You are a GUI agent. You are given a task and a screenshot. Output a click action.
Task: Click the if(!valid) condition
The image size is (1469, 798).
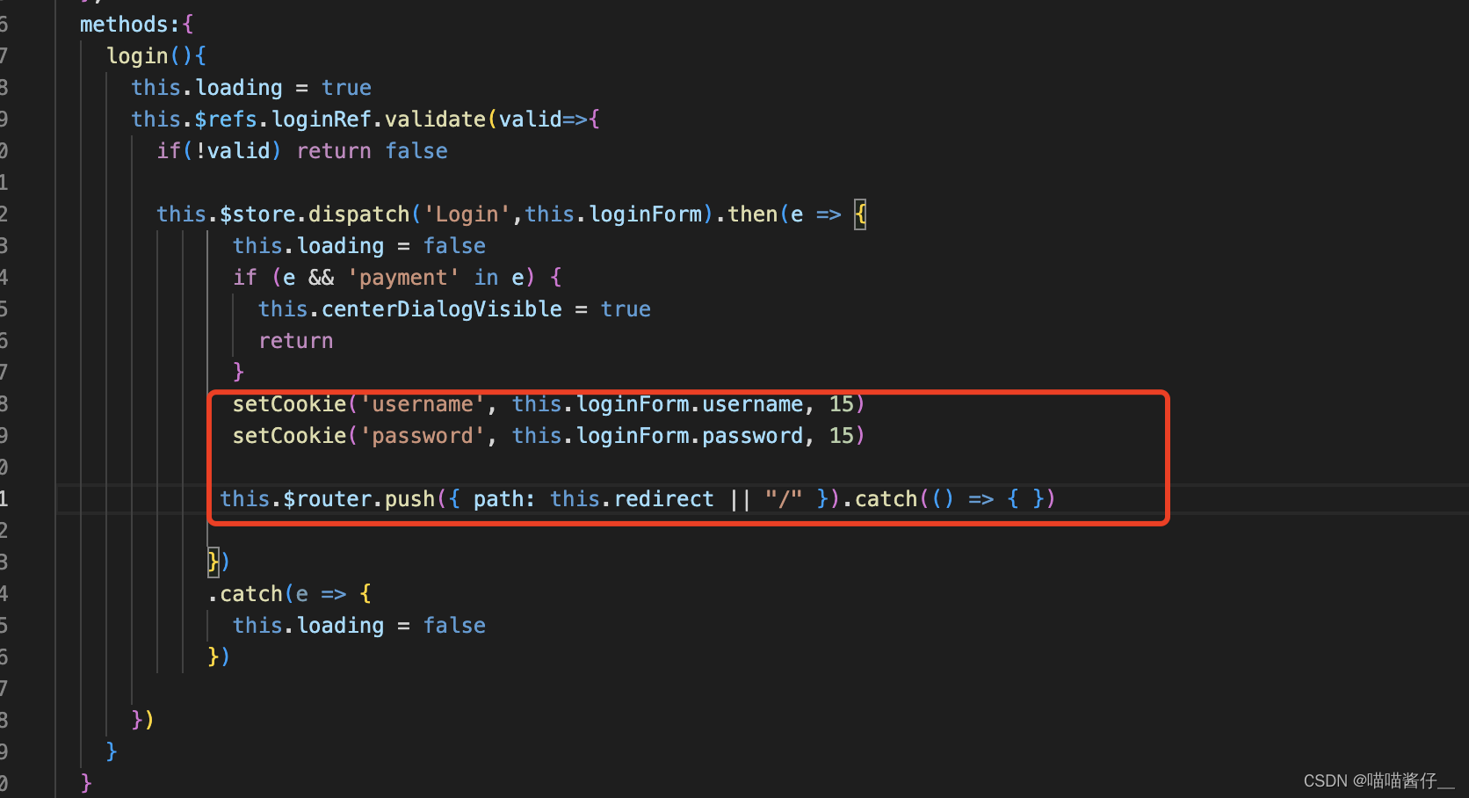pos(218,150)
